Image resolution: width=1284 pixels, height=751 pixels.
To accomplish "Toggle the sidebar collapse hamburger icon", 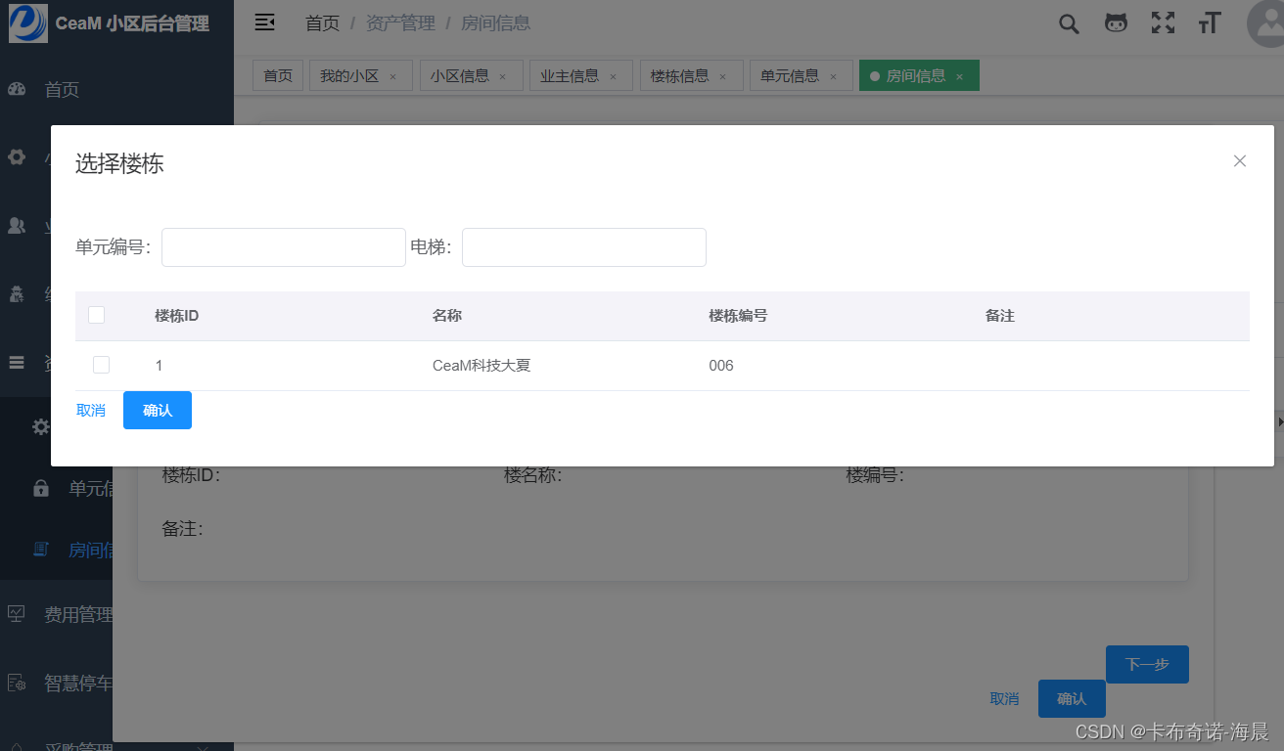I will [x=264, y=22].
